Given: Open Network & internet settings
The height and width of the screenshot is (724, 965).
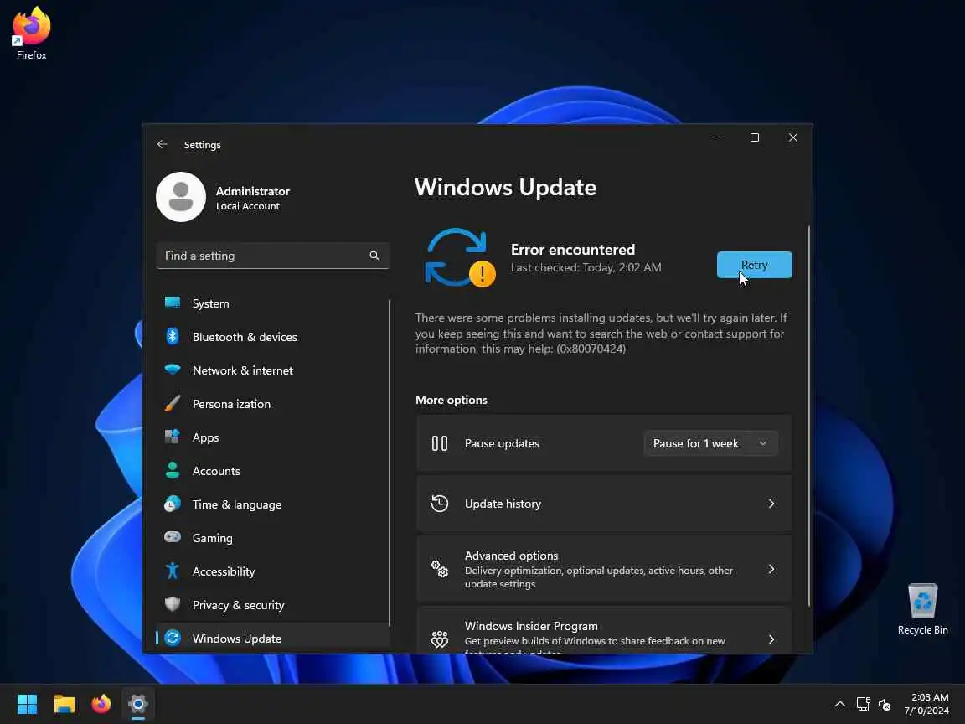Looking at the screenshot, I should pos(272,370).
